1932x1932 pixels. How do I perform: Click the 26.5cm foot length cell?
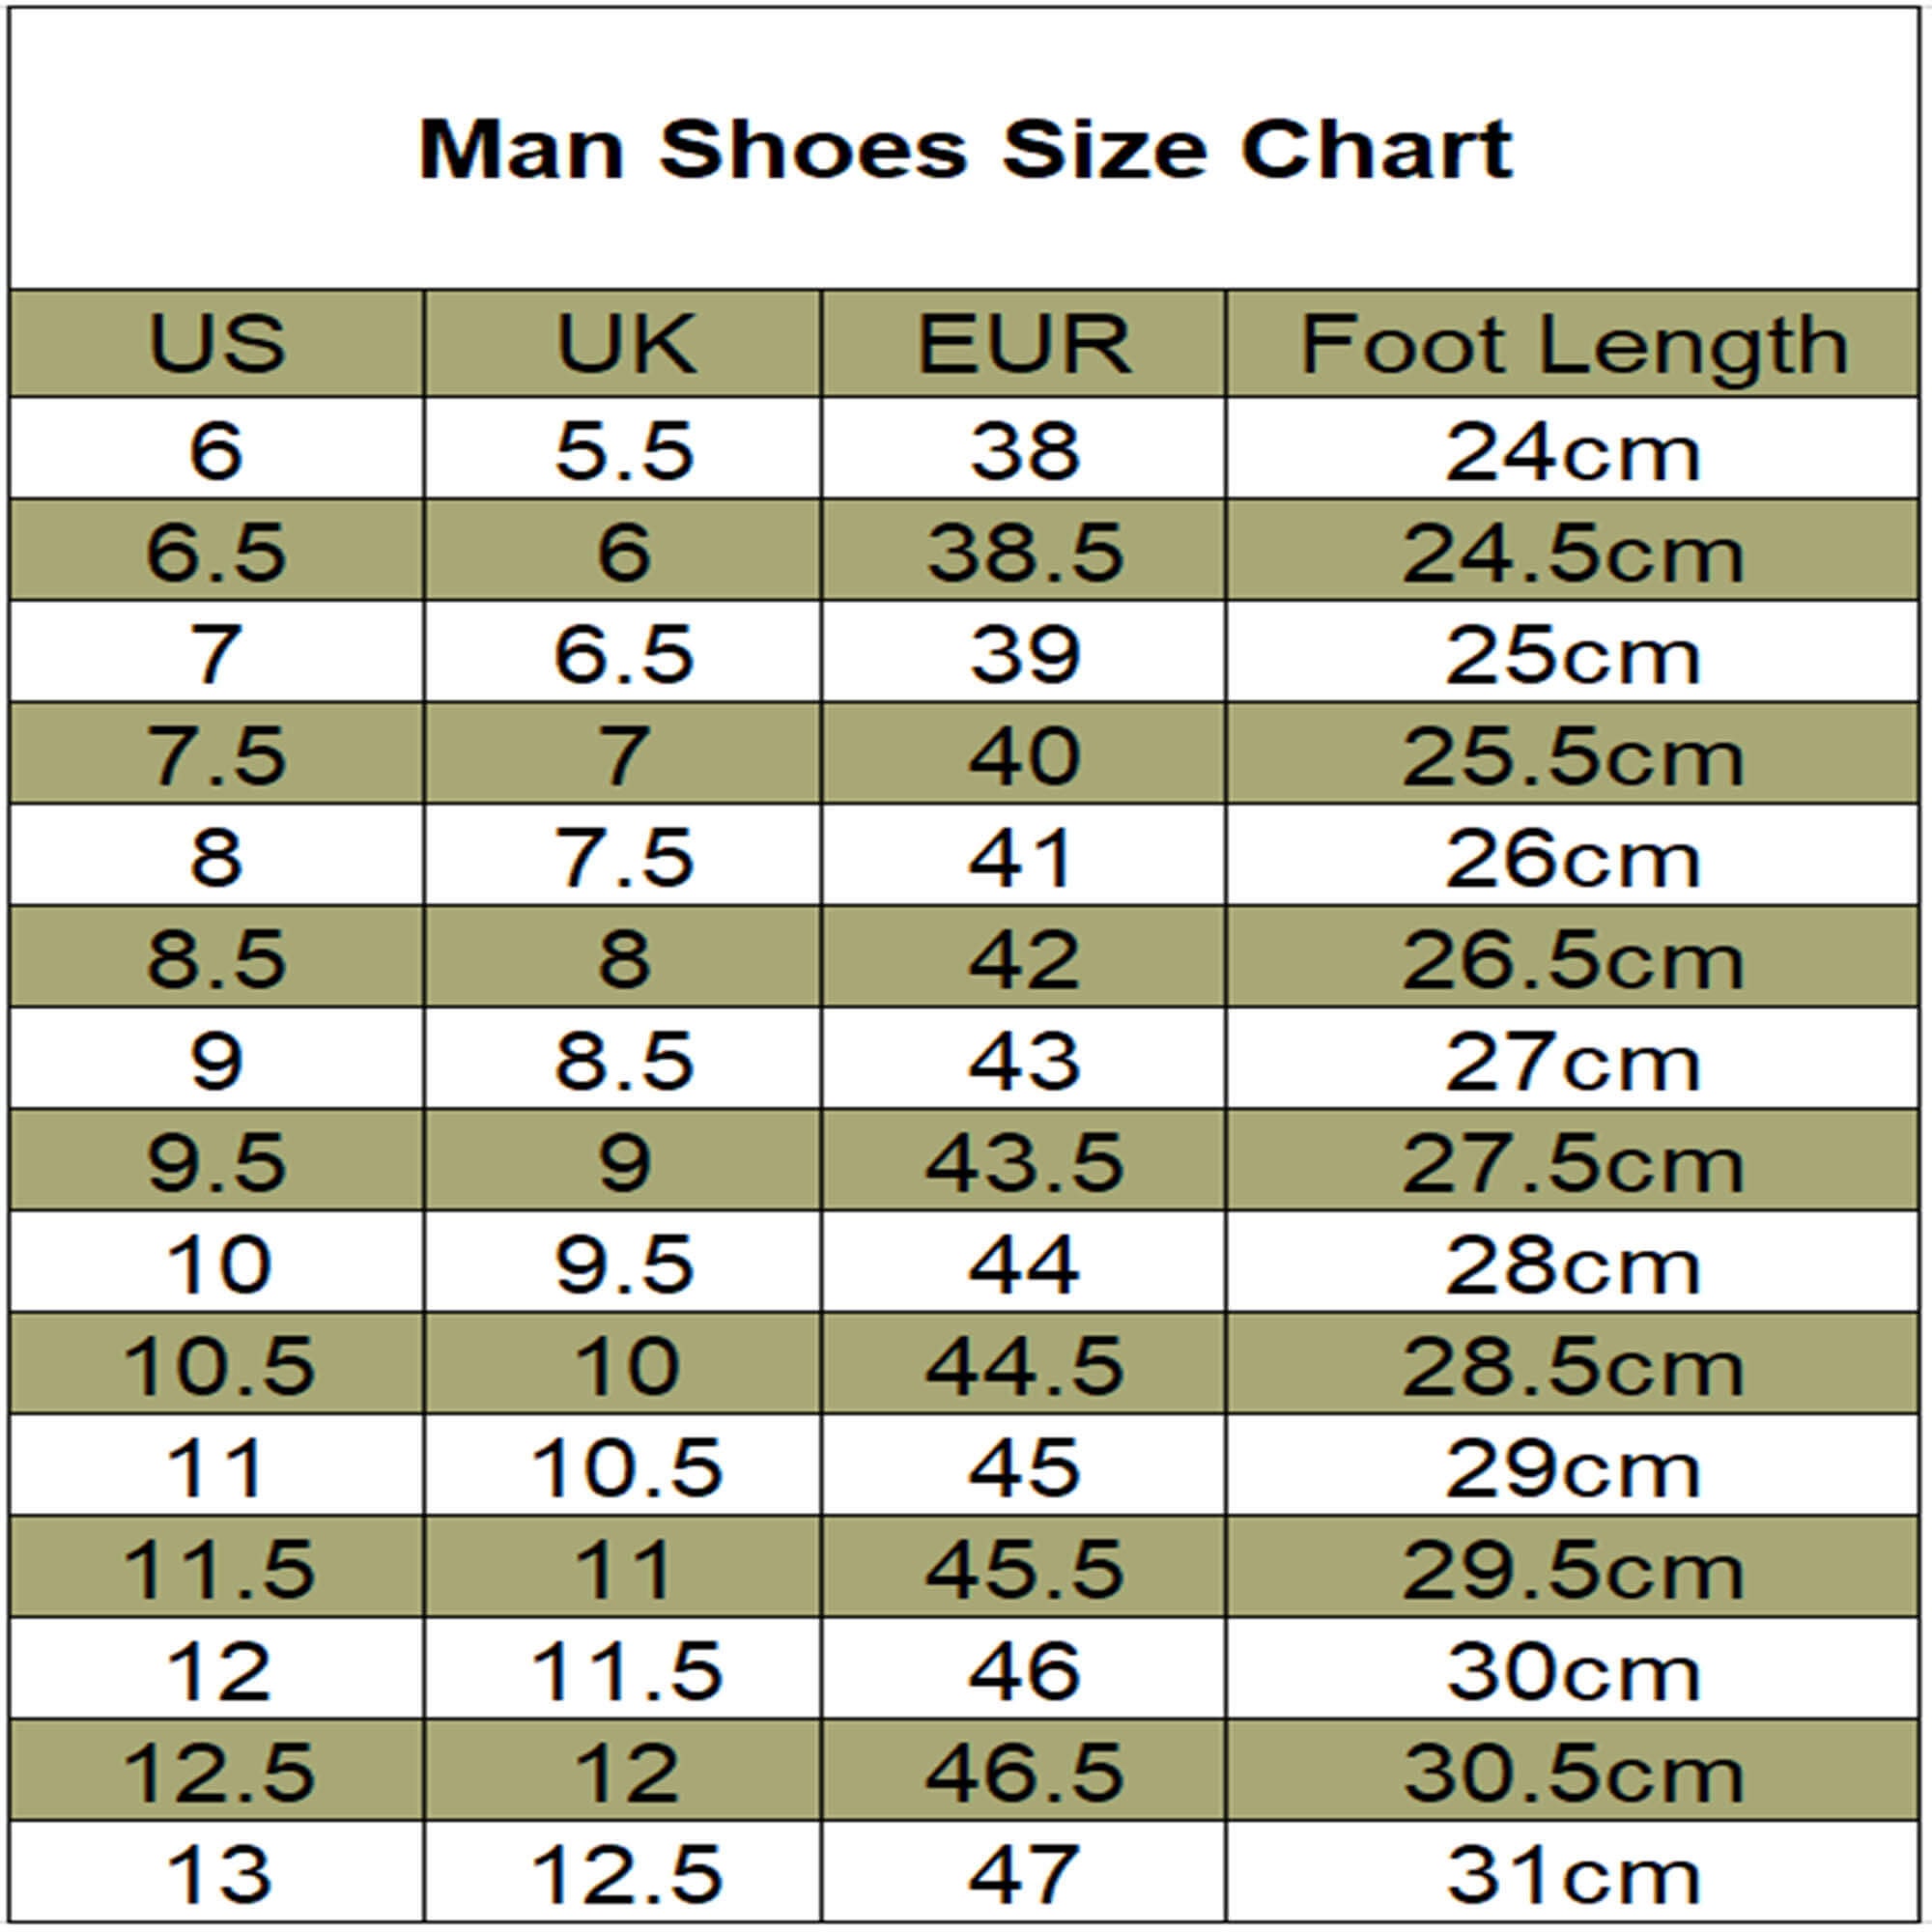pyautogui.click(x=1574, y=958)
